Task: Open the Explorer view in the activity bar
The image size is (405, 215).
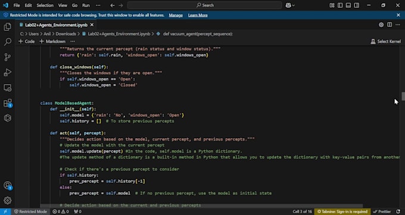Action: point(8,27)
